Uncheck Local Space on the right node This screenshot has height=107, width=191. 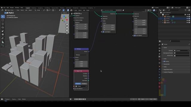click(135, 36)
